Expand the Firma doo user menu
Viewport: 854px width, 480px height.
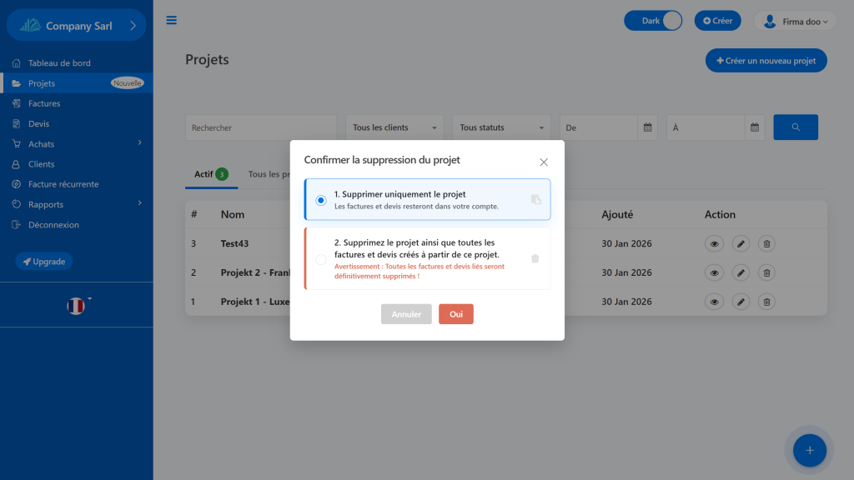796,22
